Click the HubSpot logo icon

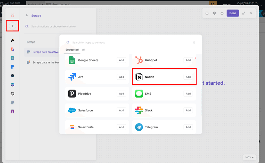(139, 60)
